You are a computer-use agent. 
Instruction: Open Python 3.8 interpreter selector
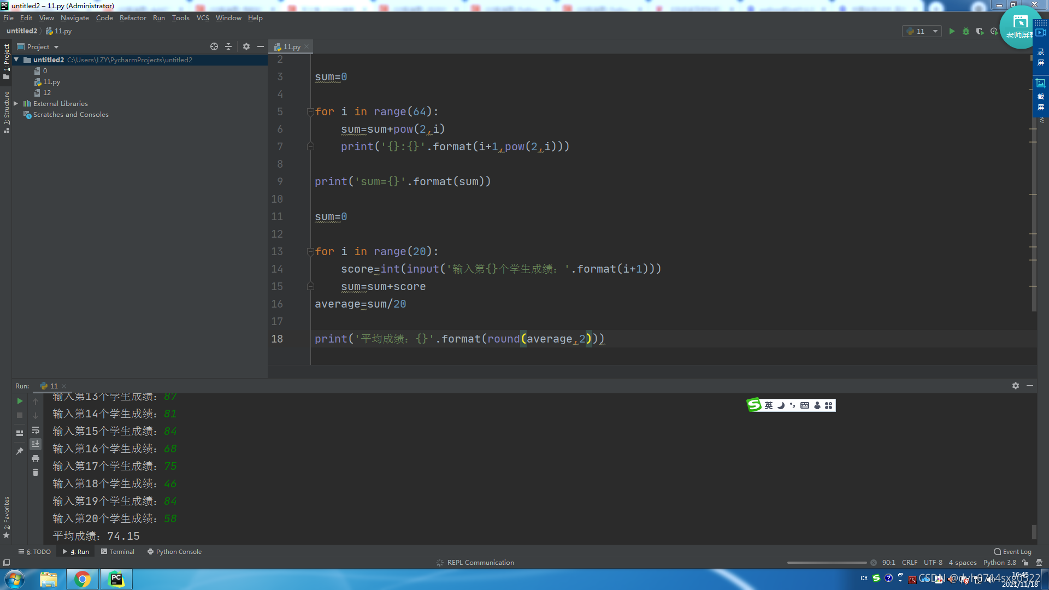click(x=1000, y=563)
